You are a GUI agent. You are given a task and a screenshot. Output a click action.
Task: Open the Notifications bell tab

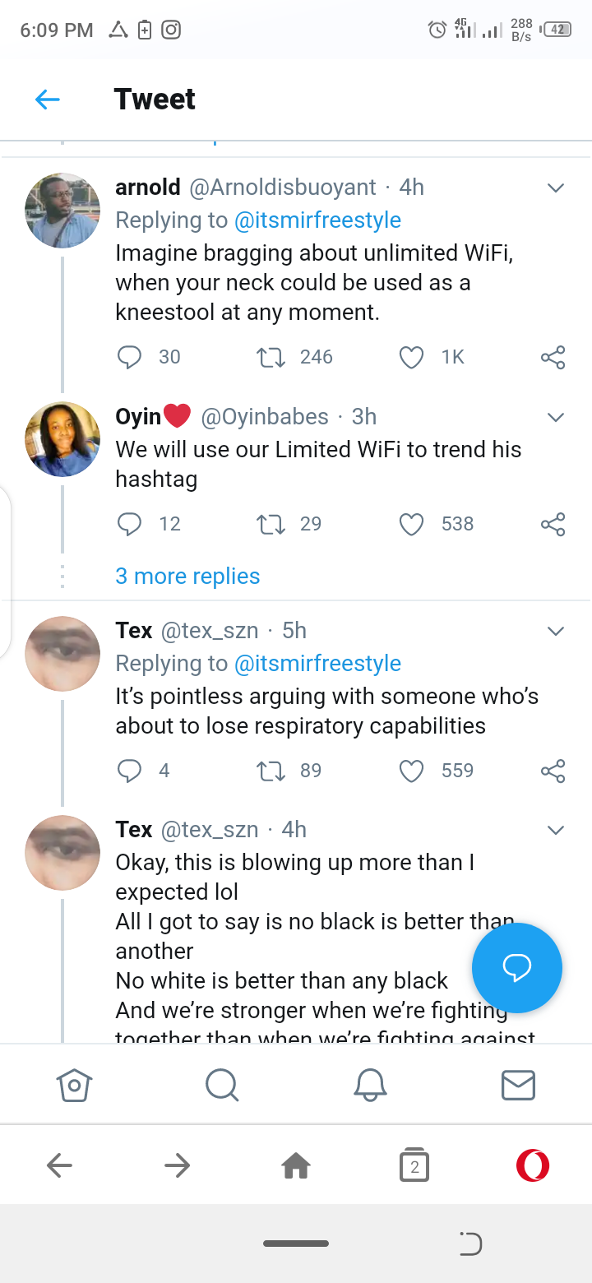click(370, 1085)
